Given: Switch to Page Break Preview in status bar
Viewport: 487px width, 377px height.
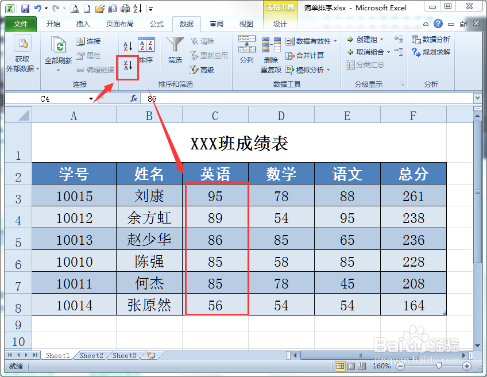Looking at the screenshot, I should click(362, 366).
